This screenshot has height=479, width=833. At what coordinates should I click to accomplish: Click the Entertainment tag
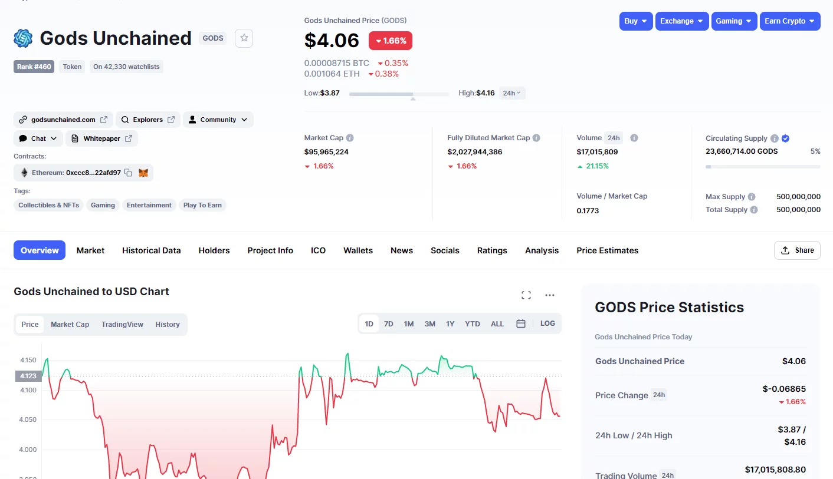149,205
